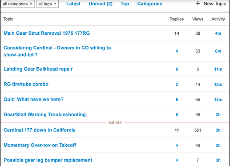The width and height of the screenshot is (230, 166).
Task: Open the all tags dropdown
Action: 47,4
